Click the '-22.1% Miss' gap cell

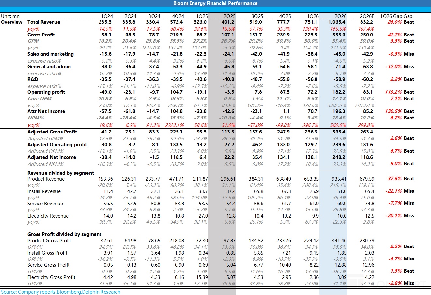[x=400, y=191]
